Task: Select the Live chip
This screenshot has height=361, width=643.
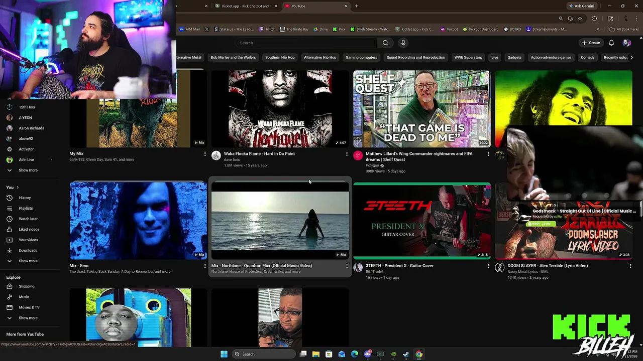Action: click(x=495, y=57)
